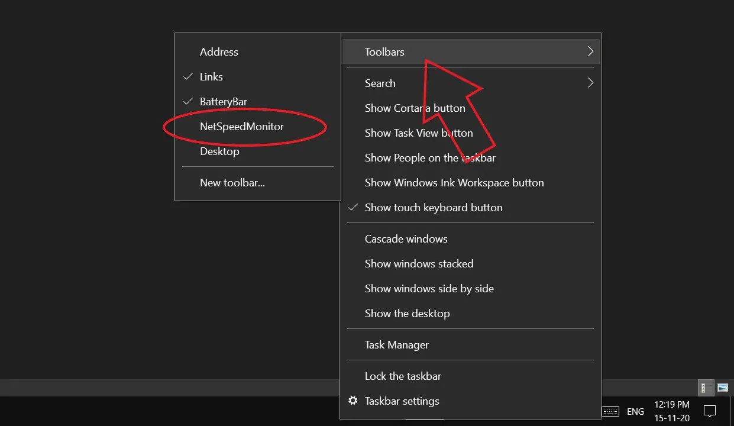This screenshot has height=426, width=734.
Task: Open Taskbar settings gear entry
Action: 470,401
